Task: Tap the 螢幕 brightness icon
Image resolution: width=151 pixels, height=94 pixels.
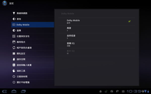Action: [x=14, y=30]
